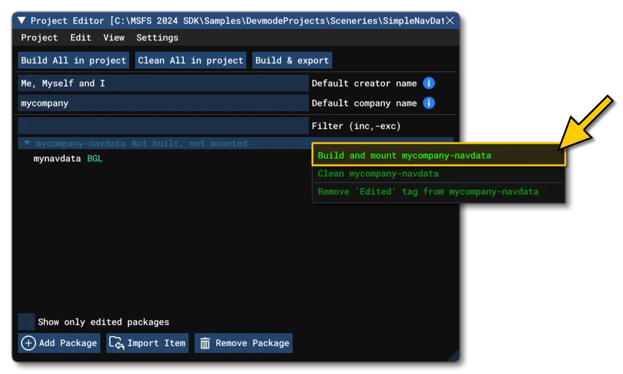Edit the default company name field
The image size is (623, 374).
click(x=163, y=103)
